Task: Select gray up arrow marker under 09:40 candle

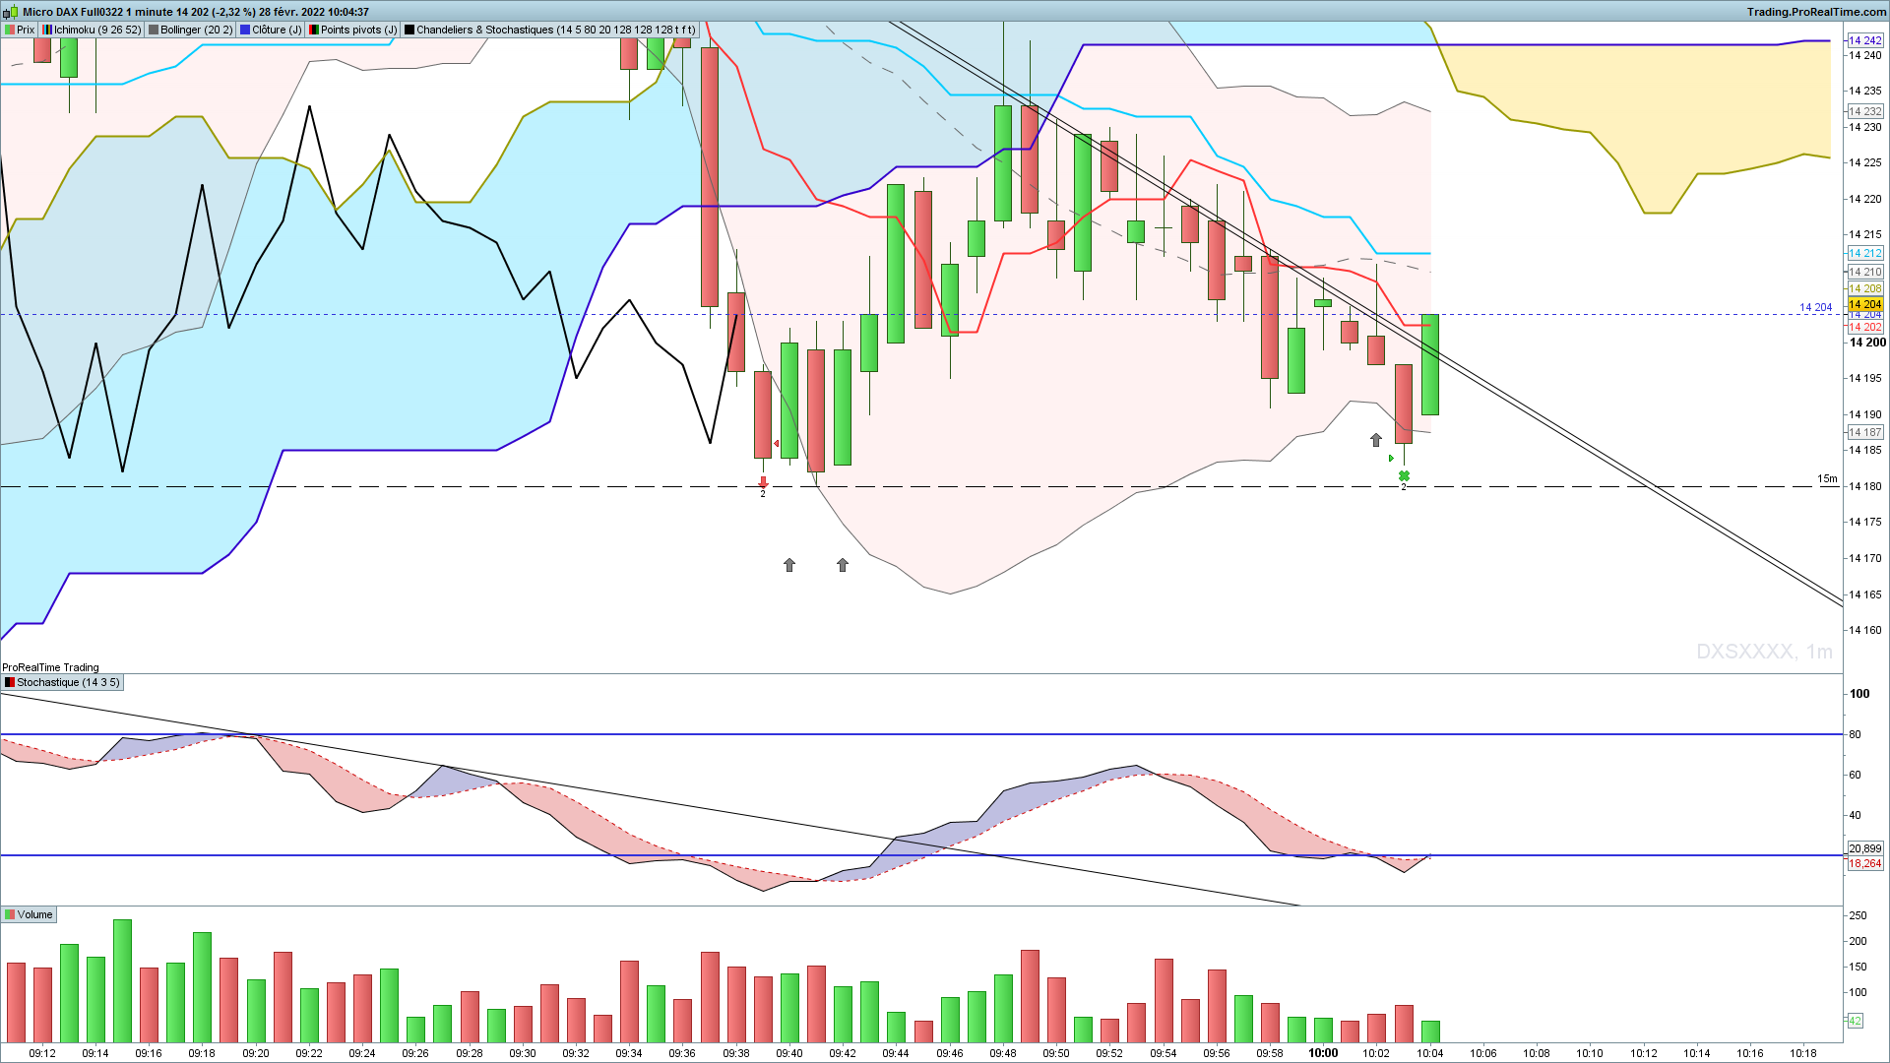Action: pos(789,565)
